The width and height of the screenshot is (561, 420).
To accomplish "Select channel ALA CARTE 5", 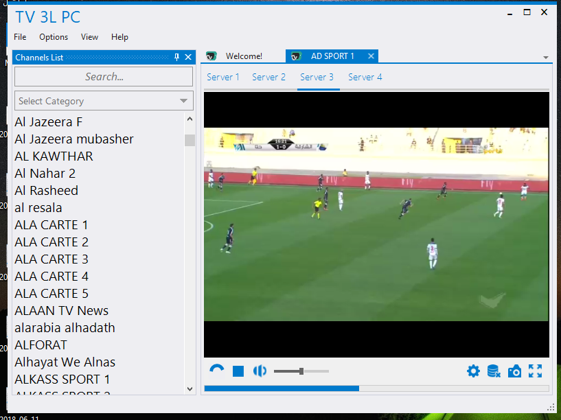I will click(x=51, y=294).
